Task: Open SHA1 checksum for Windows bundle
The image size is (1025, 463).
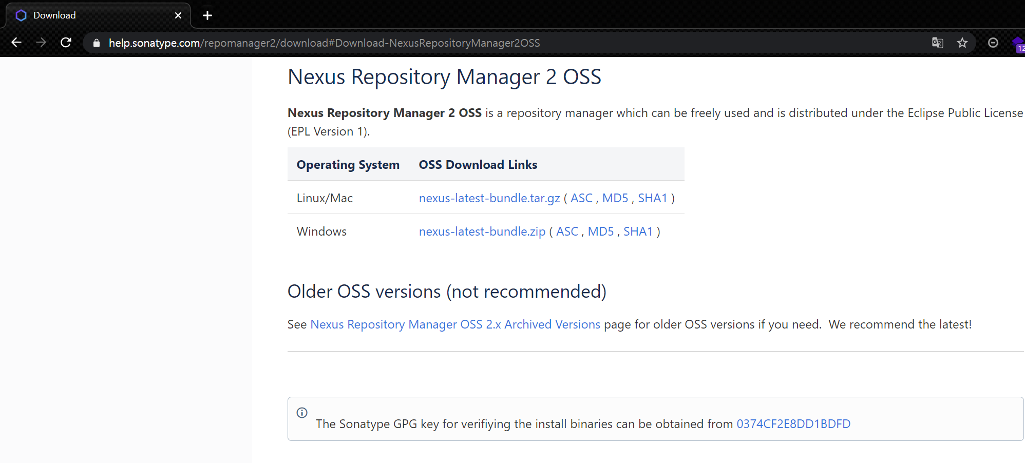Action: coord(638,231)
